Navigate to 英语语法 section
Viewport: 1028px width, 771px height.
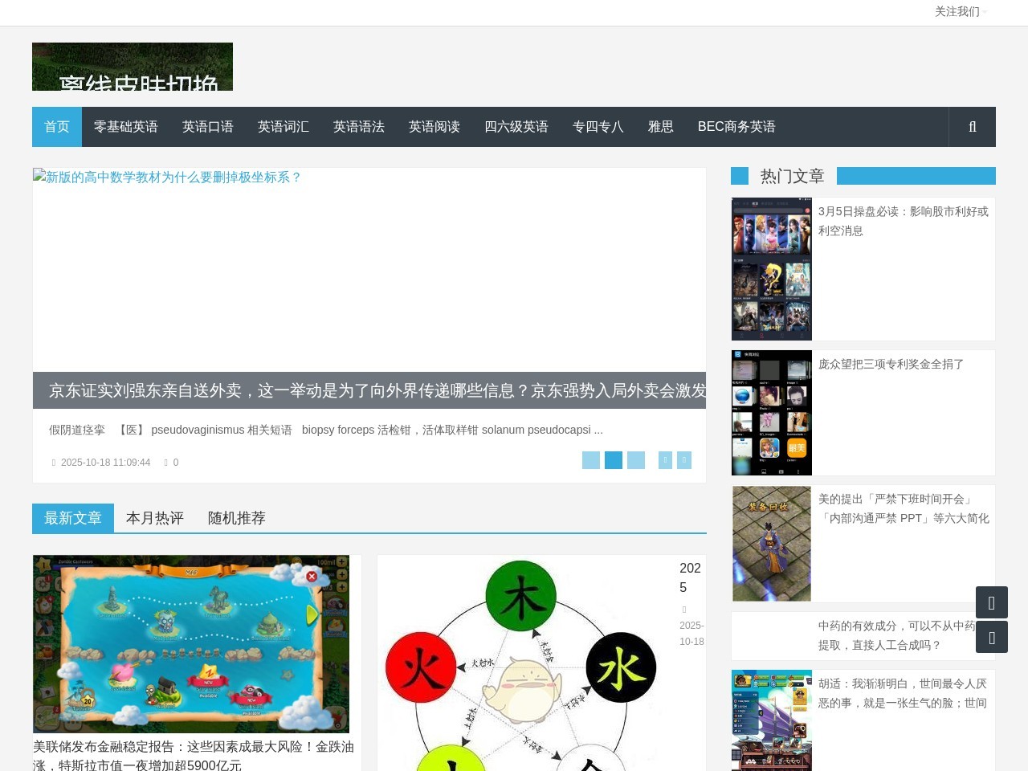(359, 127)
